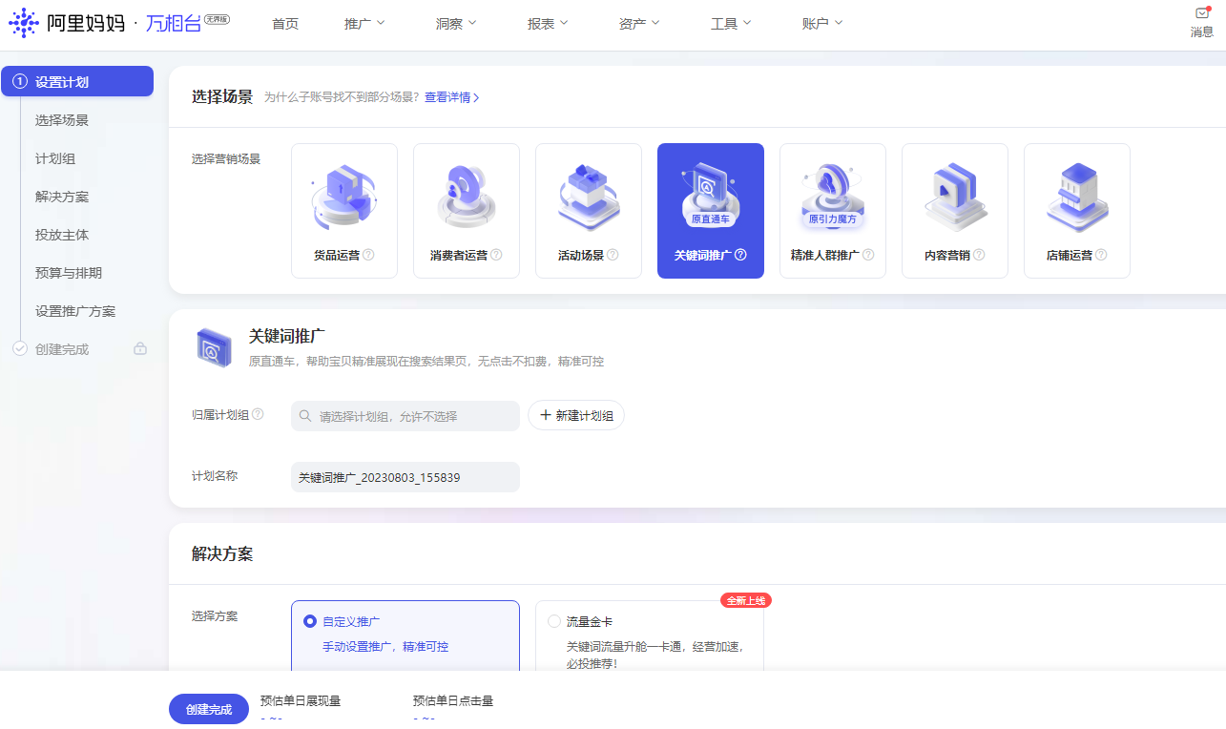Open the 推广 dropdown menu
Screen dimensions: 1226x729
pyautogui.click(x=364, y=24)
